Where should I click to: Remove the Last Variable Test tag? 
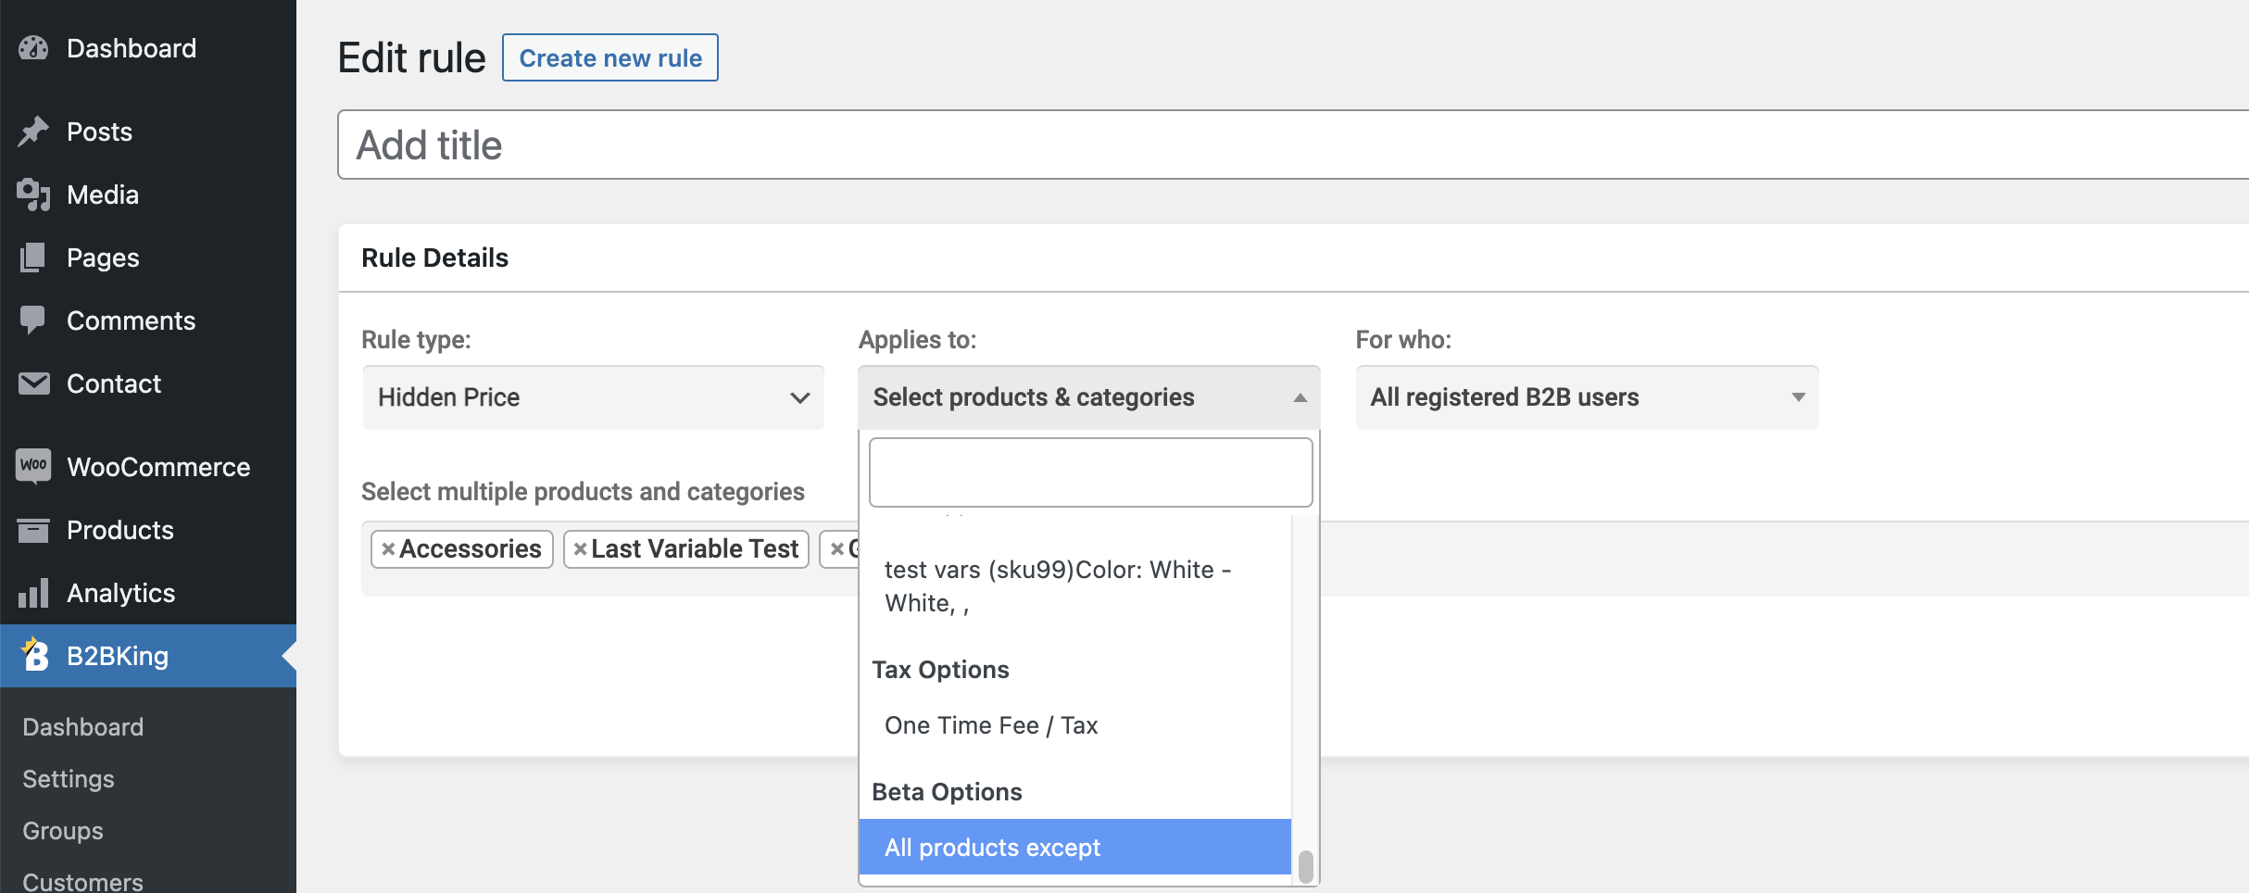(x=580, y=549)
